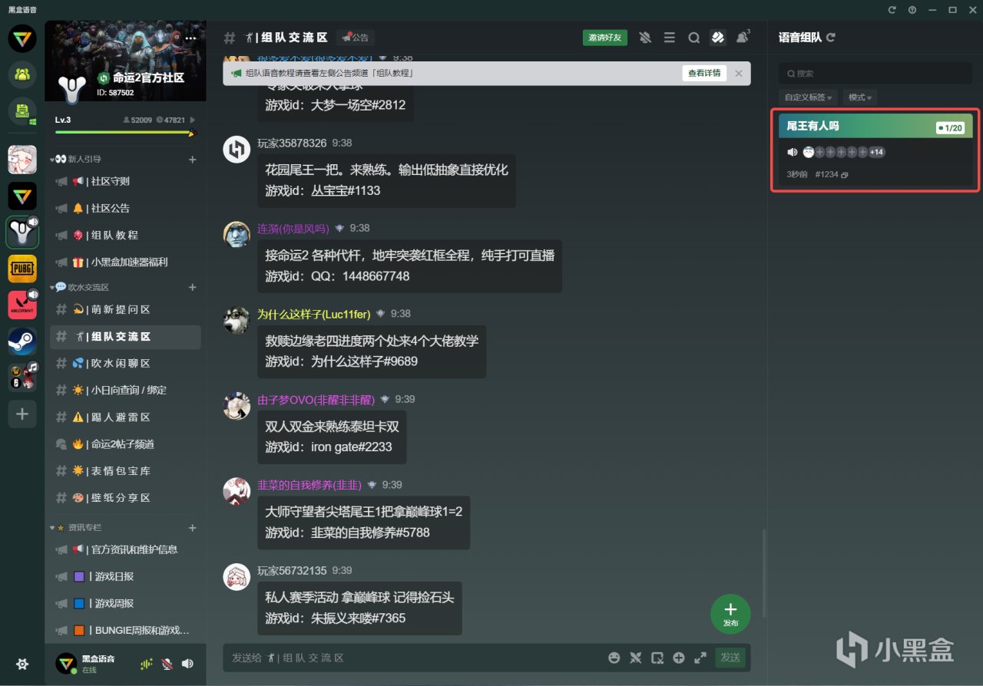
Task: Click 查看详情 in the tutorial banner
Action: coord(704,73)
